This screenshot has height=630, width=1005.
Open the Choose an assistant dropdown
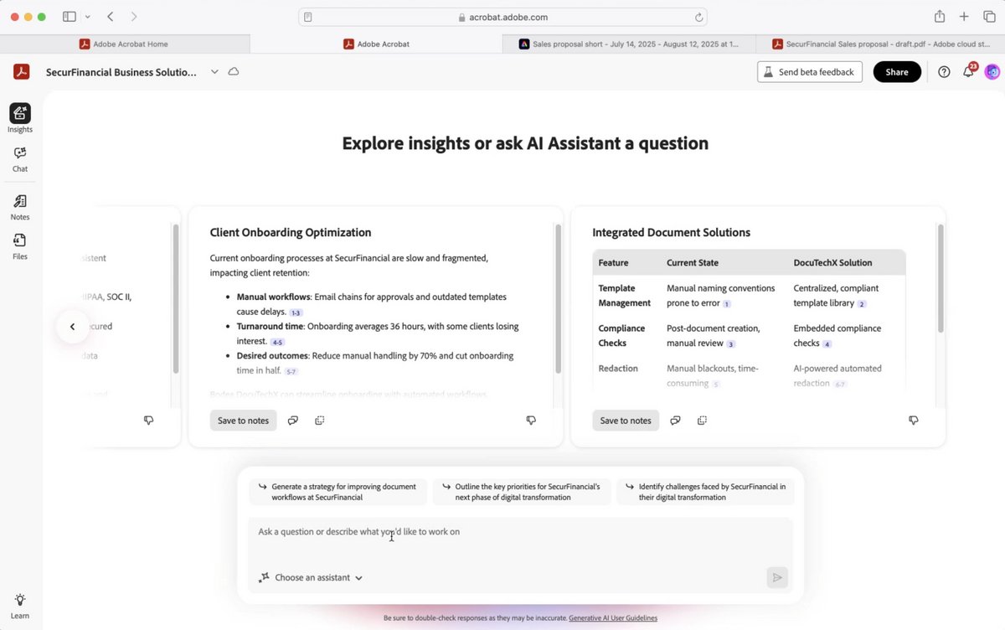tap(311, 577)
